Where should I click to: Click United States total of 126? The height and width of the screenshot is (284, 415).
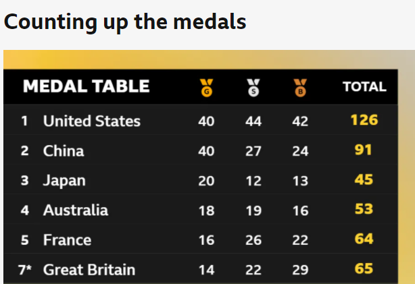(x=364, y=121)
